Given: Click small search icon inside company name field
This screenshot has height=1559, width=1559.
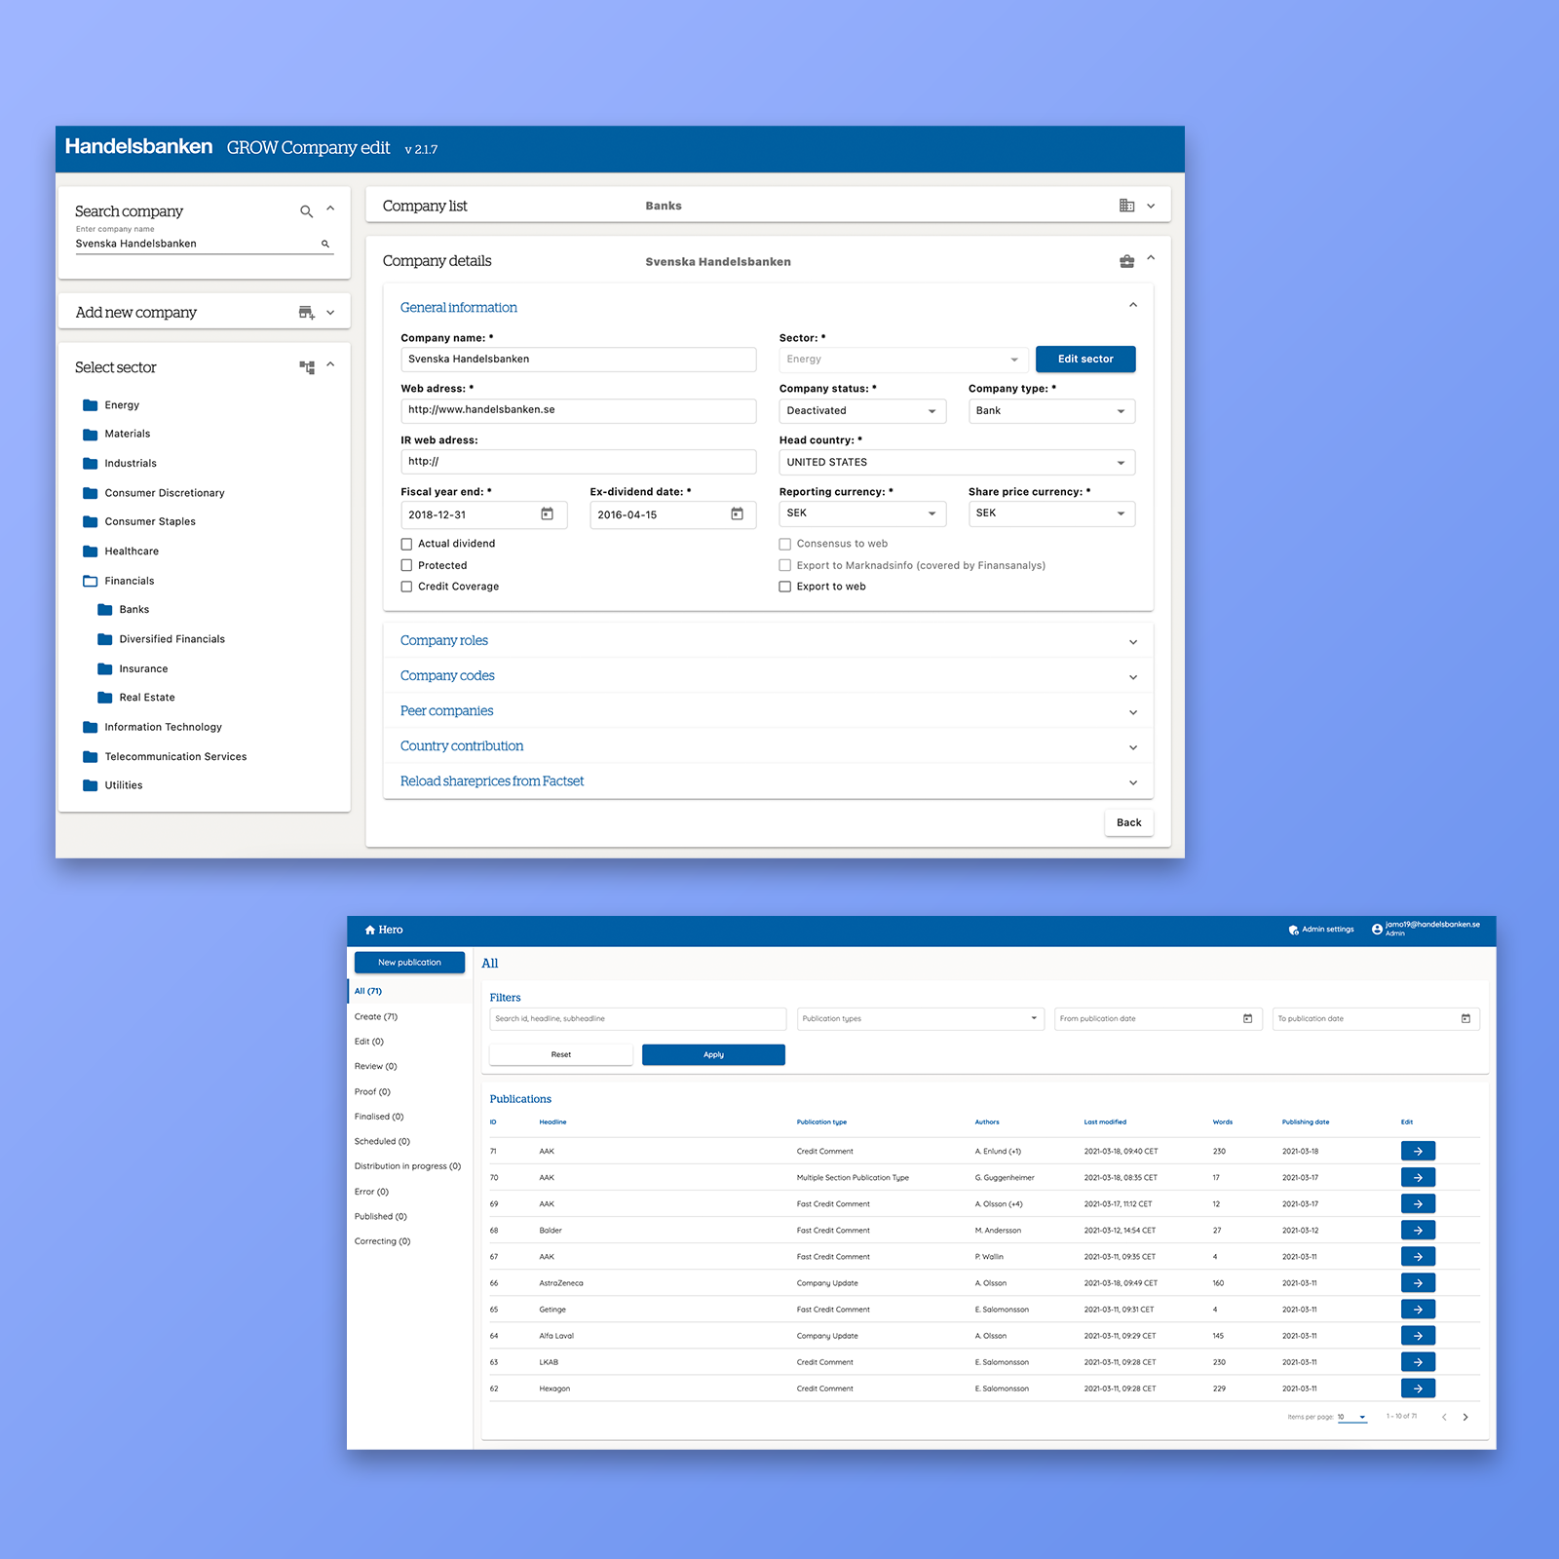Looking at the screenshot, I should tap(325, 244).
